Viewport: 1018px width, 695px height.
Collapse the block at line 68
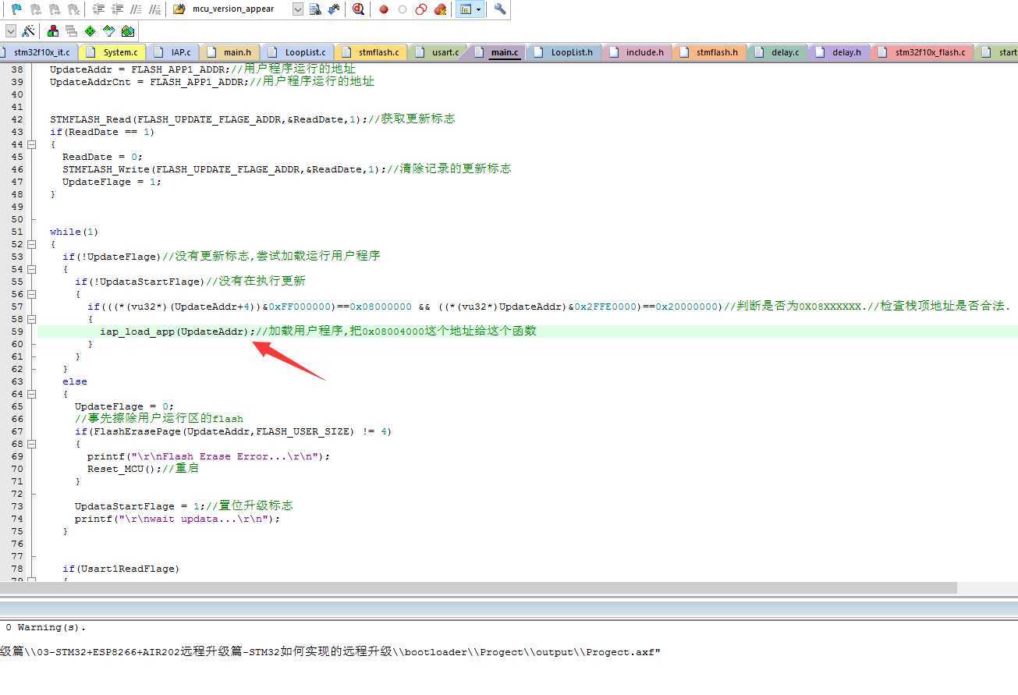click(32, 444)
